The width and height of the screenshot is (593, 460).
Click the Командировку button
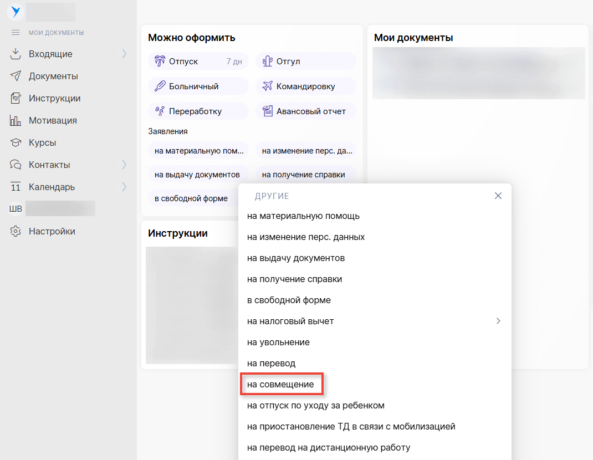(305, 86)
